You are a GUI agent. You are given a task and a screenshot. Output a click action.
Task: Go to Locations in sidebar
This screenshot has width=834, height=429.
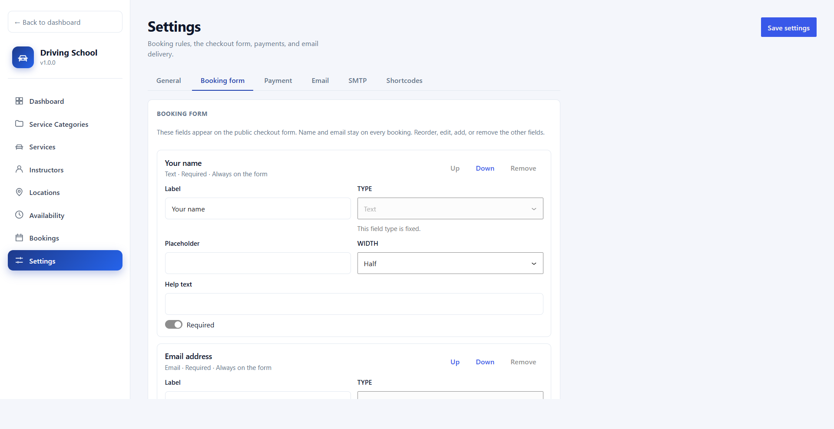65,192
